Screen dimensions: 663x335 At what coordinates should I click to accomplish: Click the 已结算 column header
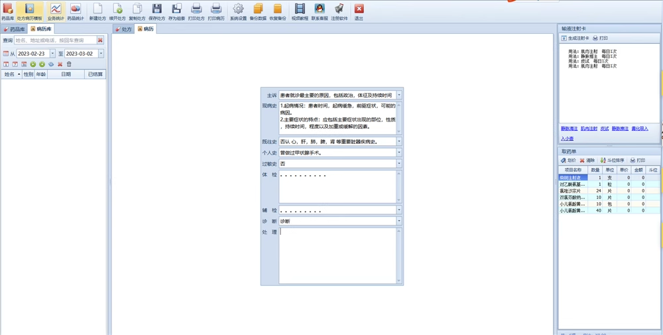pos(95,74)
